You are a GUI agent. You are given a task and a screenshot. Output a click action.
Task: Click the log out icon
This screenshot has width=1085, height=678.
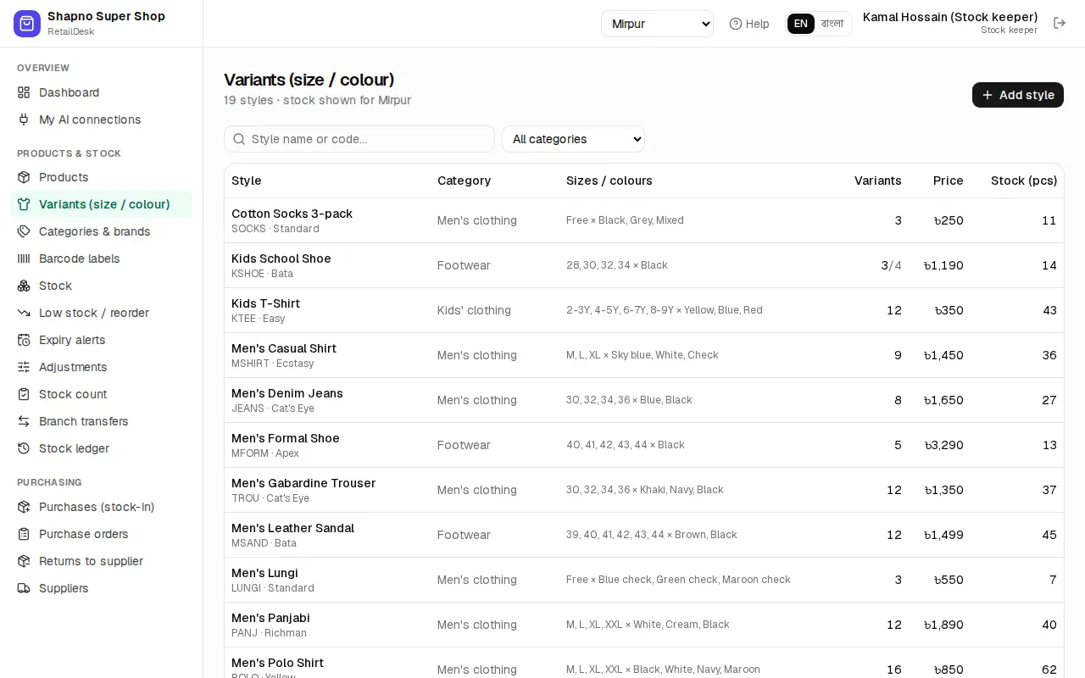pos(1060,23)
